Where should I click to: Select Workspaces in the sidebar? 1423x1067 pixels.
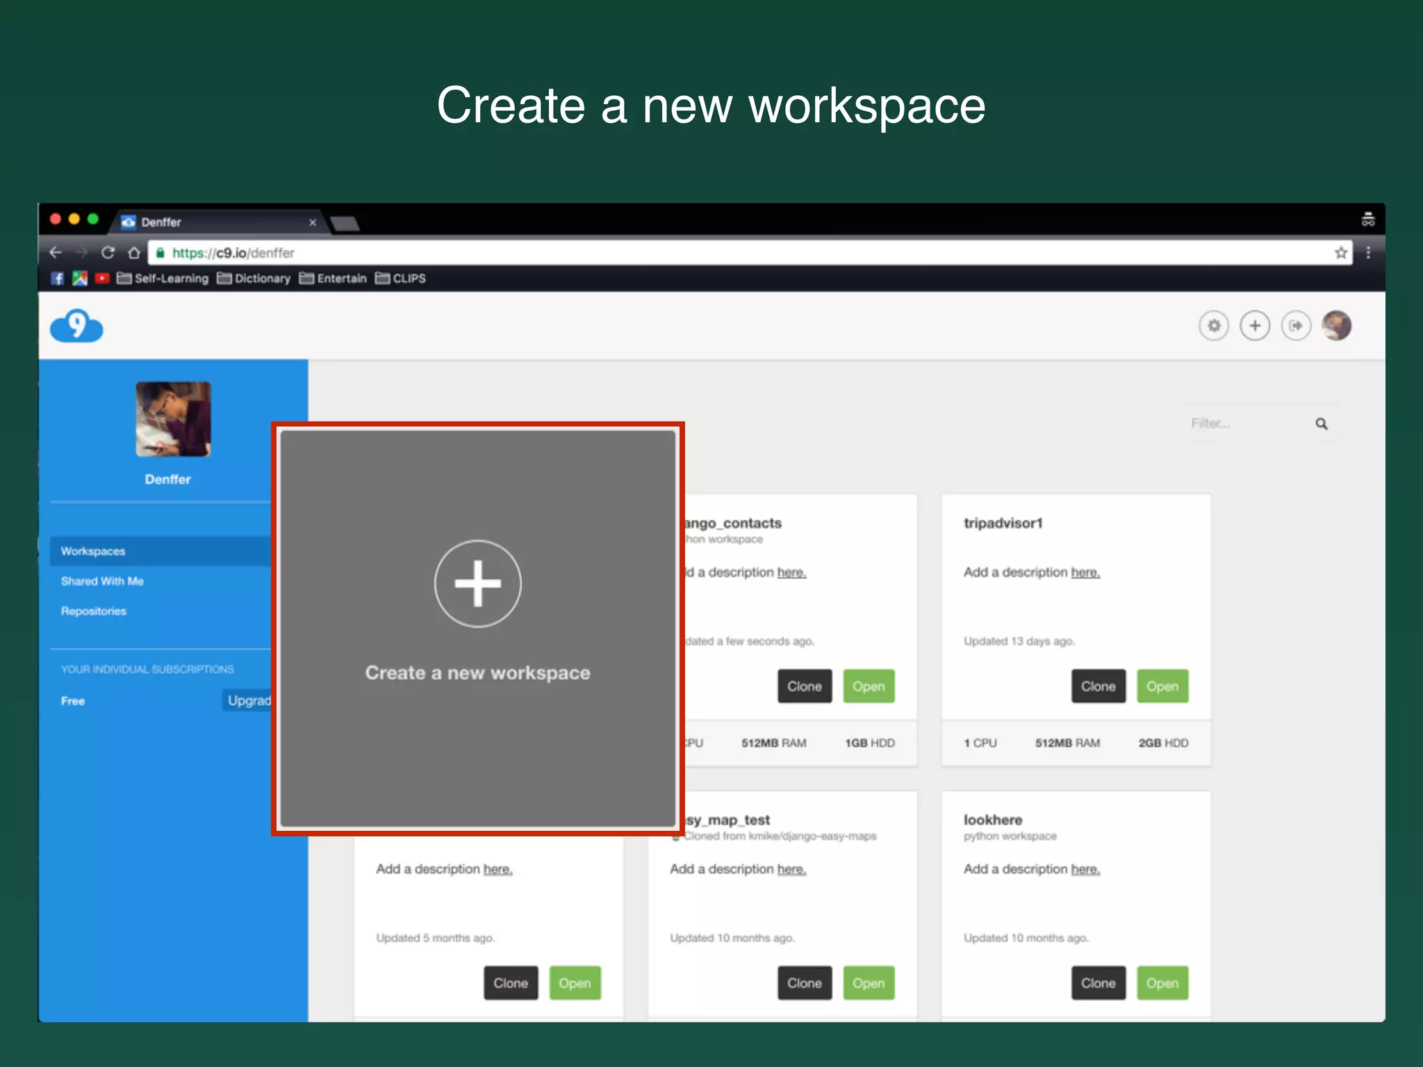pos(93,551)
